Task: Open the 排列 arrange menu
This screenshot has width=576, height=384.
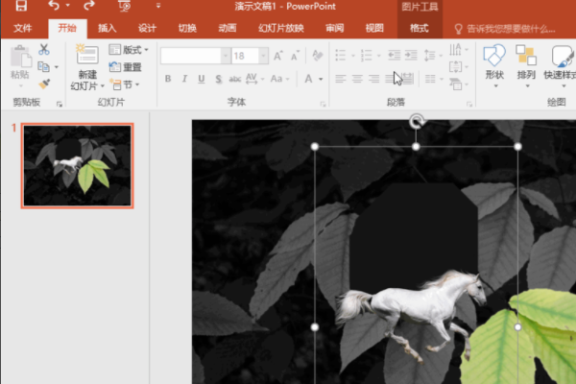Action: coord(526,61)
